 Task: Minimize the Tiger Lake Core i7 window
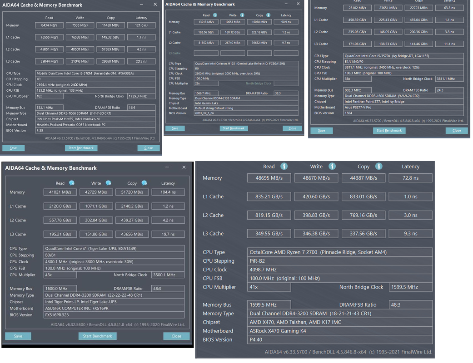click(167, 167)
